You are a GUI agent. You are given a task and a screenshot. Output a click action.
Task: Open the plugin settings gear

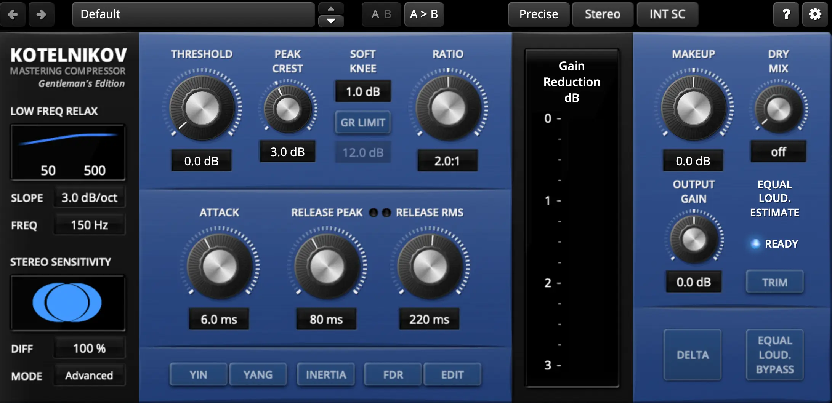pos(815,14)
